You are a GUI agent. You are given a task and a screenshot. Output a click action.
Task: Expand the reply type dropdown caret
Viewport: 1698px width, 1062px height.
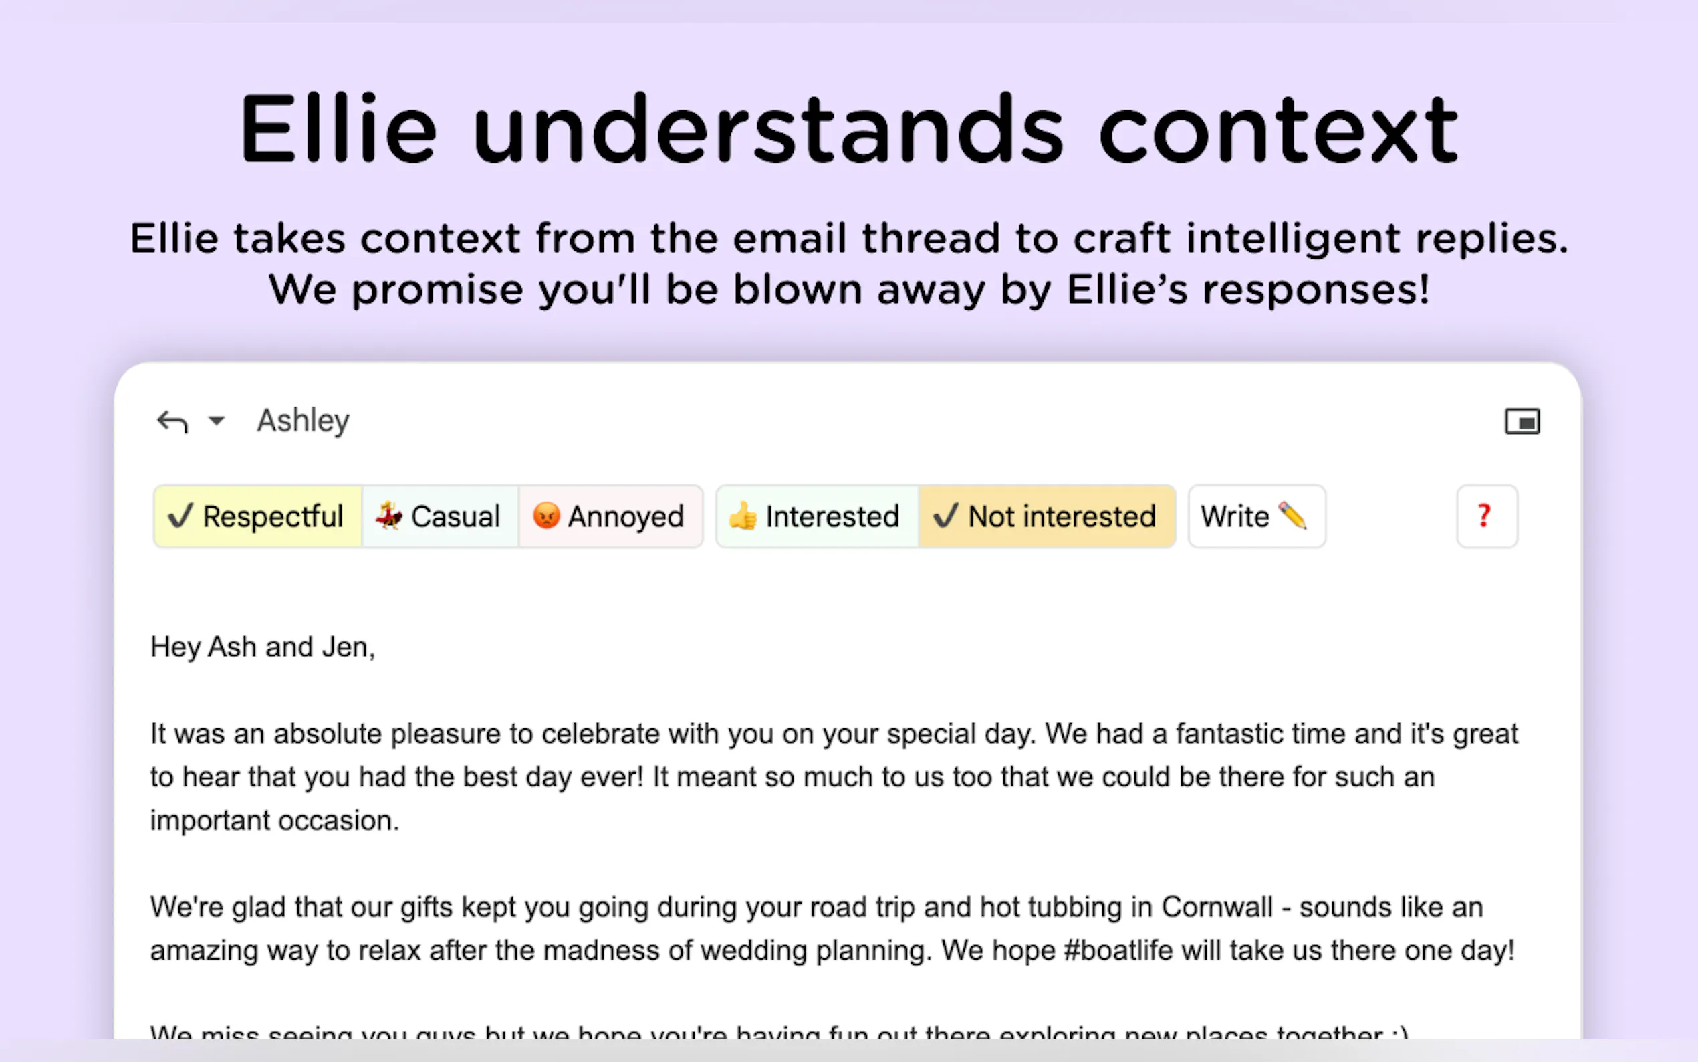coord(217,421)
